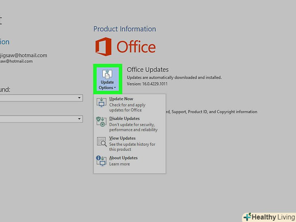Click the Office Updates heading
This screenshot has width=296, height=222.
coord(148,70)
